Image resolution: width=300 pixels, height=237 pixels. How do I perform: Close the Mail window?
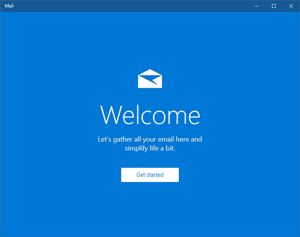(x=291, y=6)
